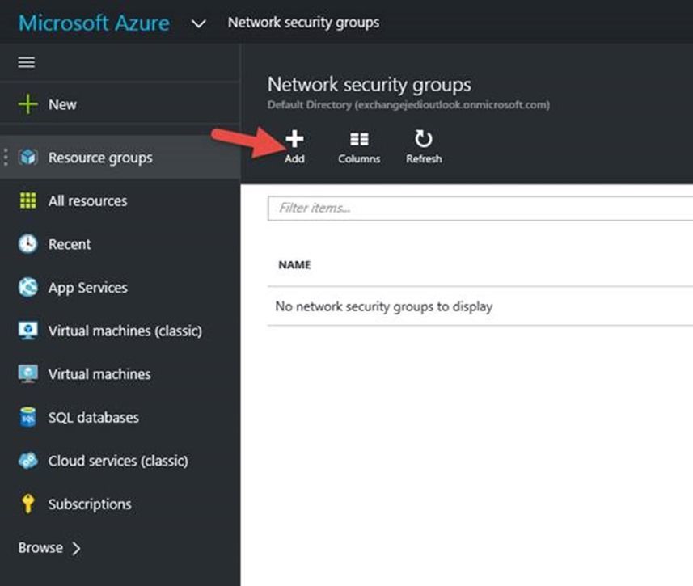The width and height of the screenshot is (693, 586).
Task: Click the Add plus icon
Action: coord(294,140)
